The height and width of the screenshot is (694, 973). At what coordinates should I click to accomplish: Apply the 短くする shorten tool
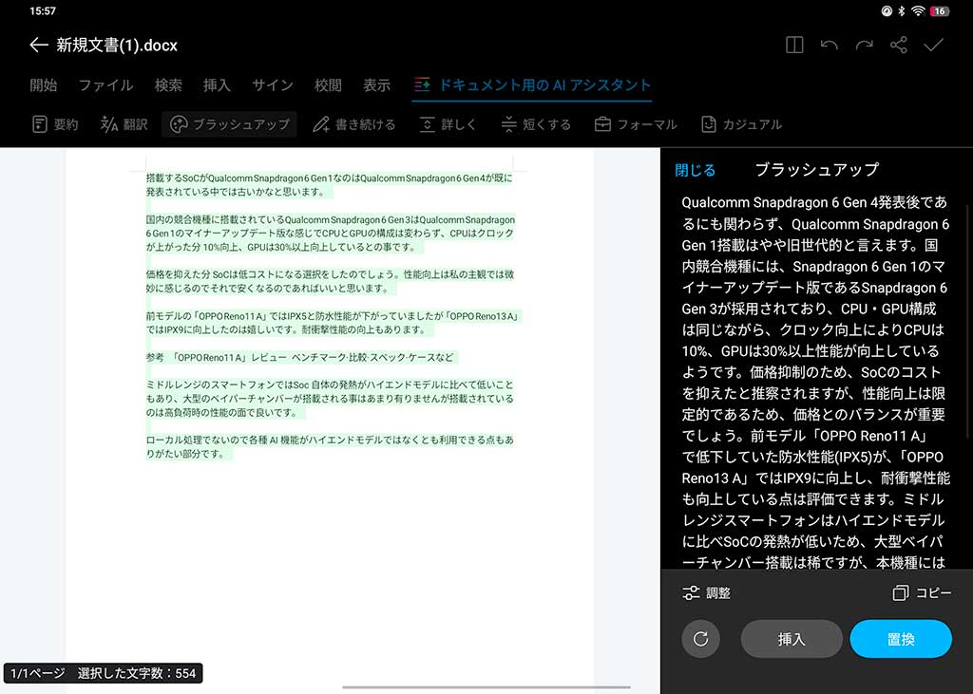[x=536, y=124]
